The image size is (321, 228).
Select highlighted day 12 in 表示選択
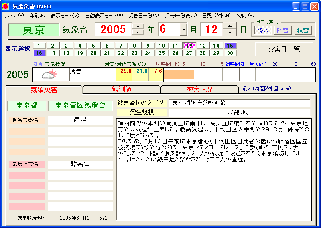[x=189, y=46]
